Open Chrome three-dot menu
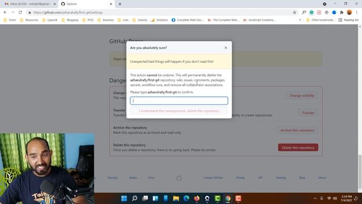 tap(357, 12)
